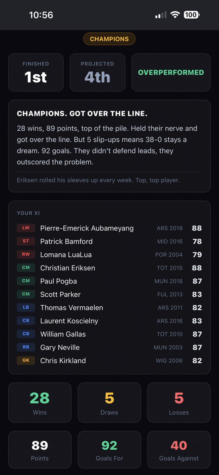This screenshot has width=219, height=475.
Task: Tap the 5 Draws stat tile
Action: 109,403
